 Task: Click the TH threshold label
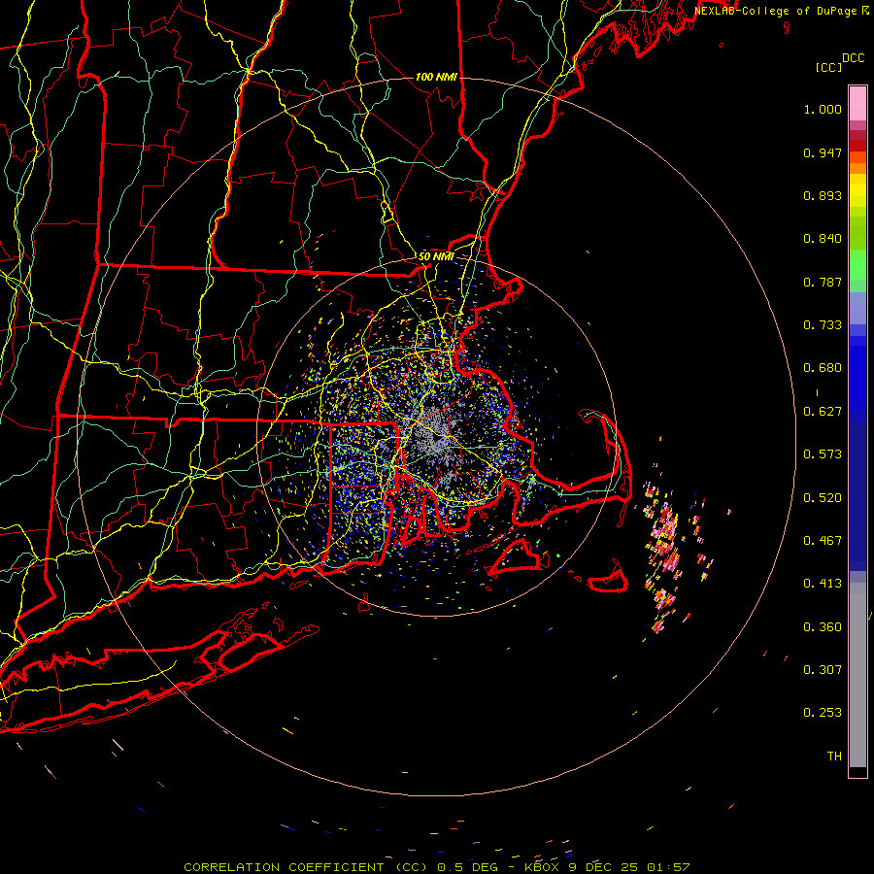pyautogui.click(x=834, y=756)
